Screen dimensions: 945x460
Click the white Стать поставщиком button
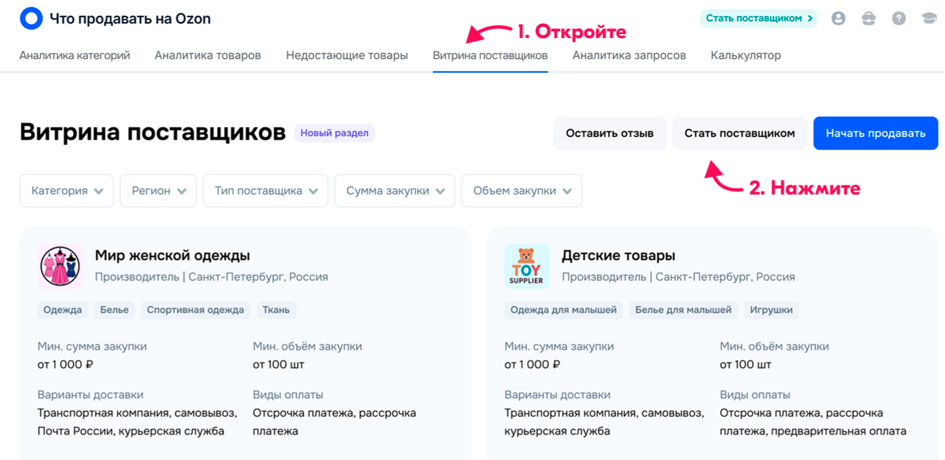[739, 133]
